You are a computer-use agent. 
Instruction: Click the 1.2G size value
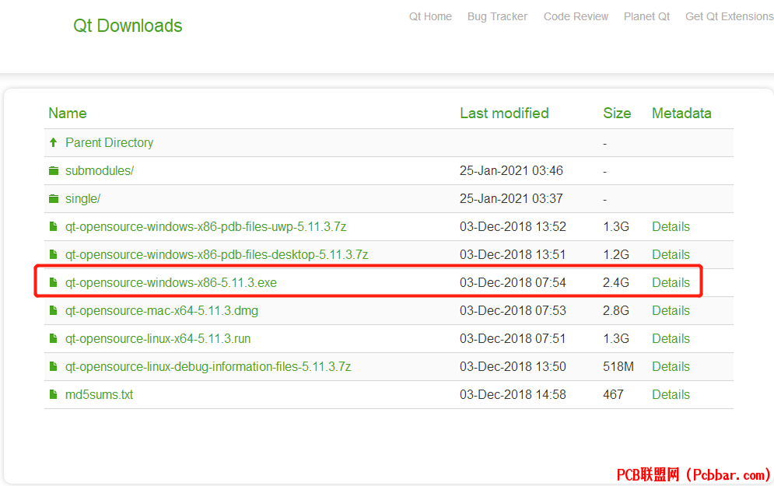pos(616,254)
